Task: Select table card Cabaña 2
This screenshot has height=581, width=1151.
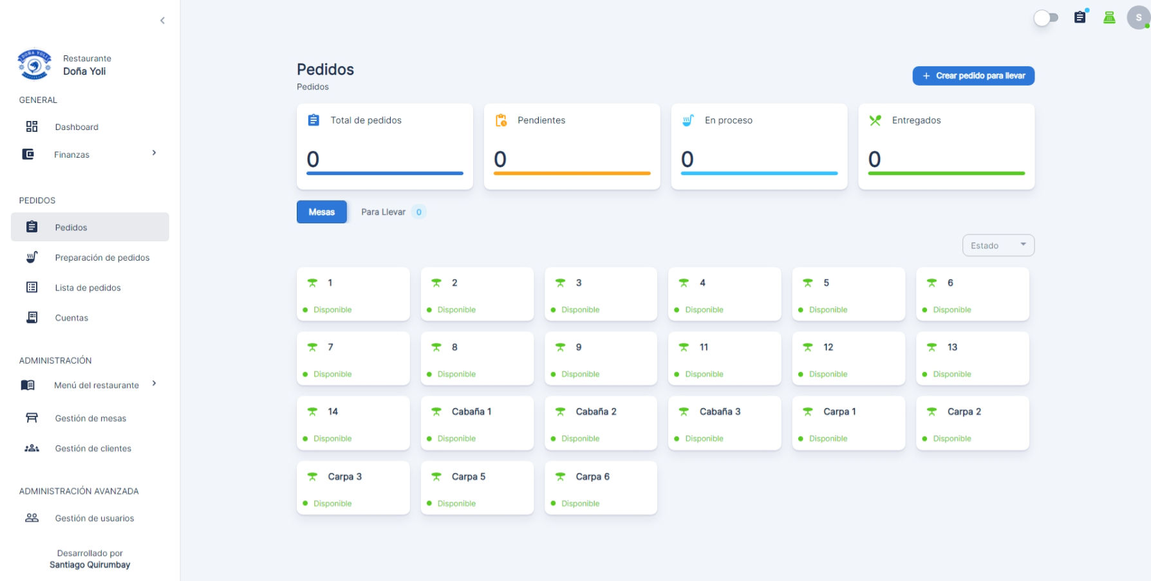Action: [x=601, y=423]
